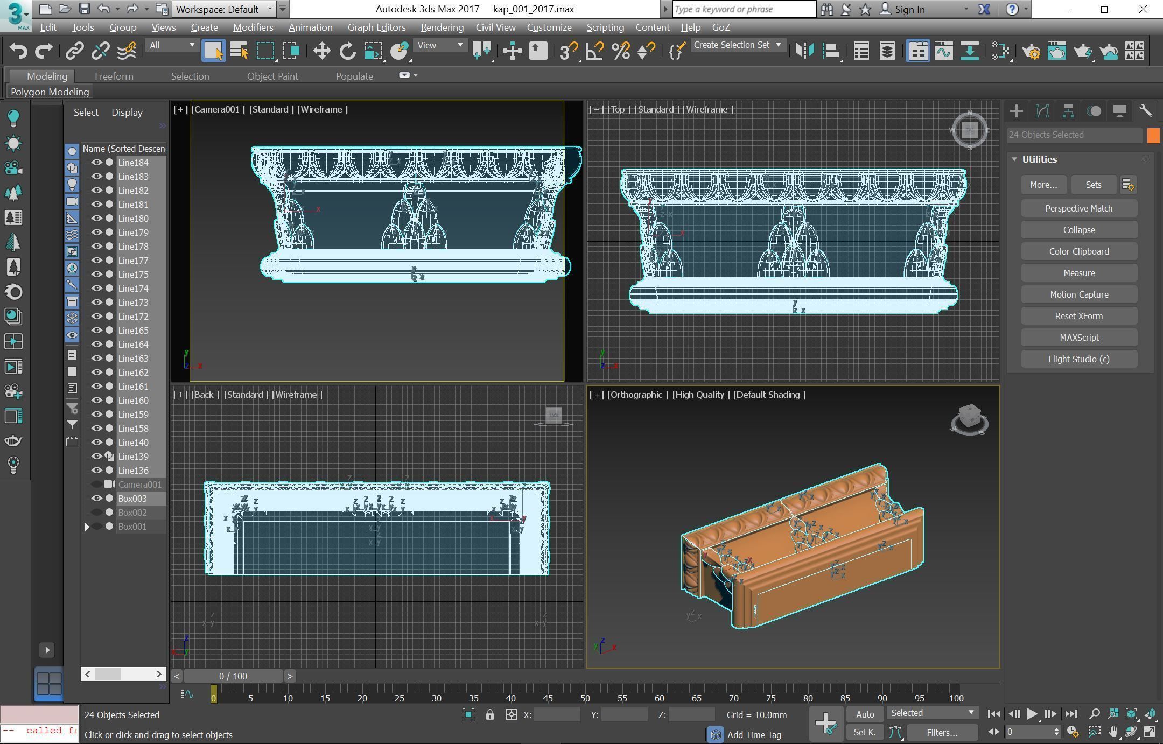Open Key Filters with Filters... button

(x=942, y=732)
